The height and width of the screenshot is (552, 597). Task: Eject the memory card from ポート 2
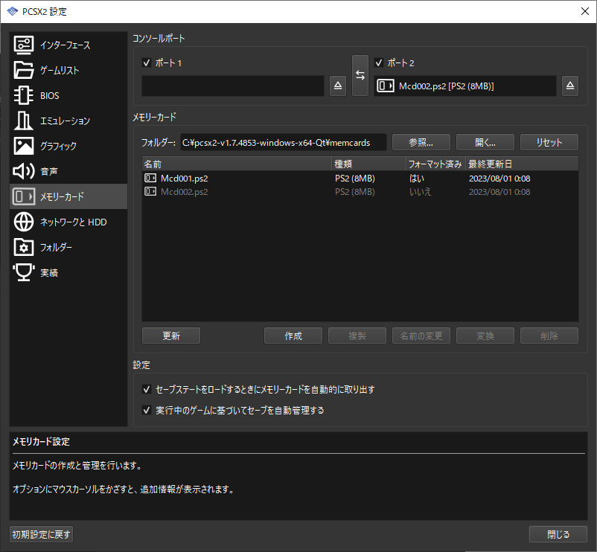(x=569, y=86)
